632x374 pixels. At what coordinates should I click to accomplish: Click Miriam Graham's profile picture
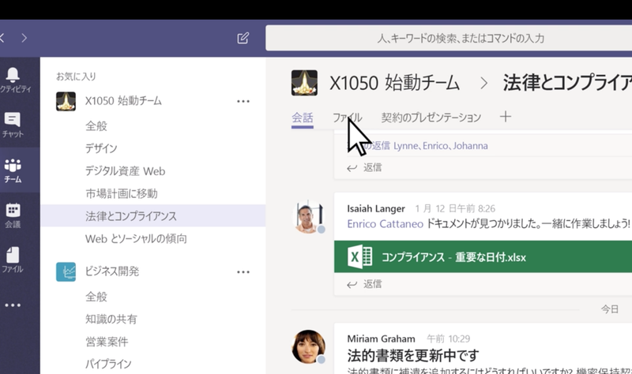pyautogui.click(x=309, y=346)
